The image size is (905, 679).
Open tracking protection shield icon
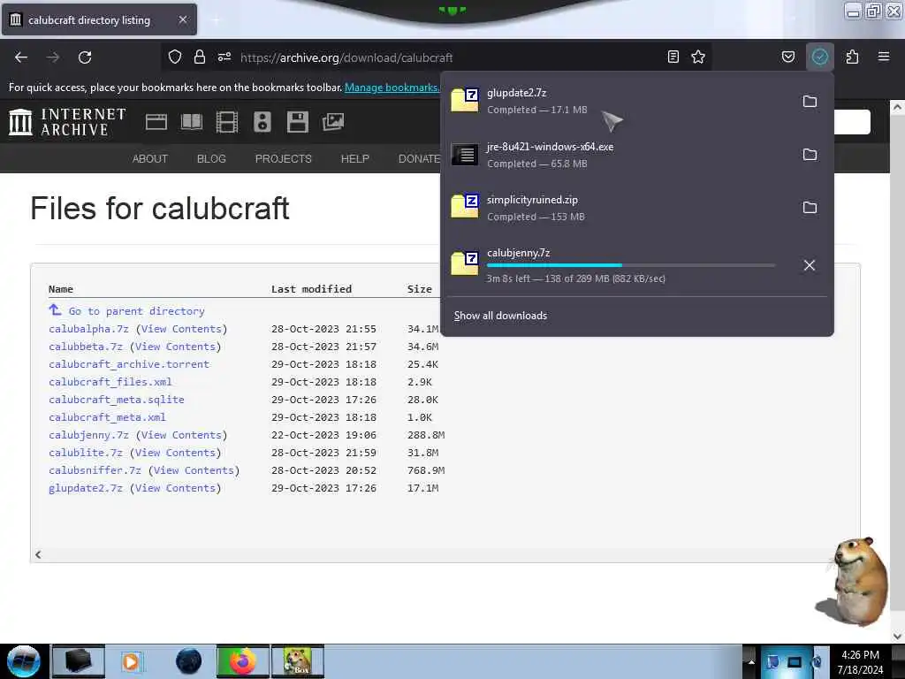pyautogui.click(x=175, y=57)
